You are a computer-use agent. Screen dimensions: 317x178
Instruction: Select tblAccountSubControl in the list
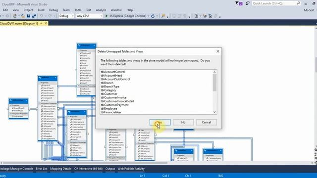click(115, 79)
